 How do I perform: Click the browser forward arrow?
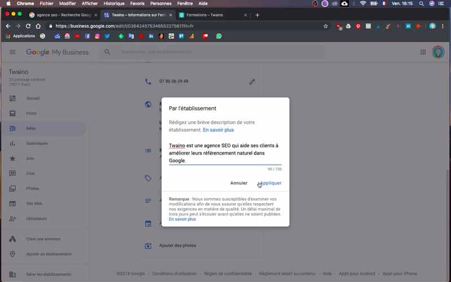click(18, 26)
